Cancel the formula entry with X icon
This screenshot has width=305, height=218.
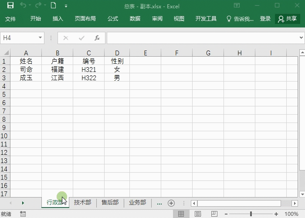pyautogui.click(x=66, y=38)
